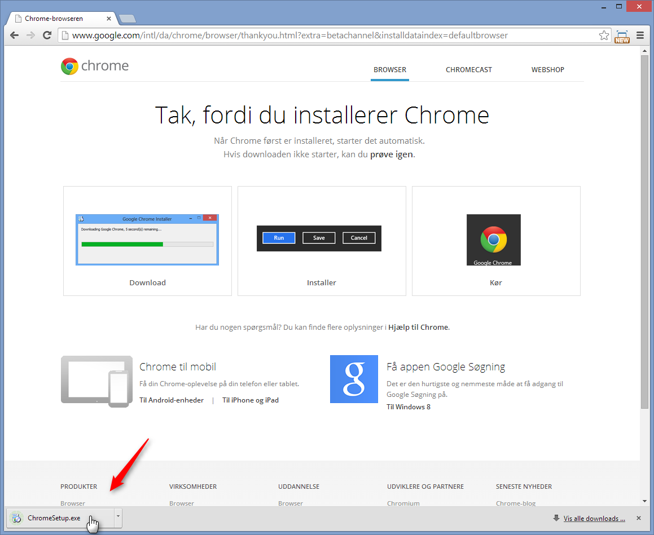Screen dimensions: 654x535
Task: Select 'Til Android-enheder' link
Action: pos(172,400)
